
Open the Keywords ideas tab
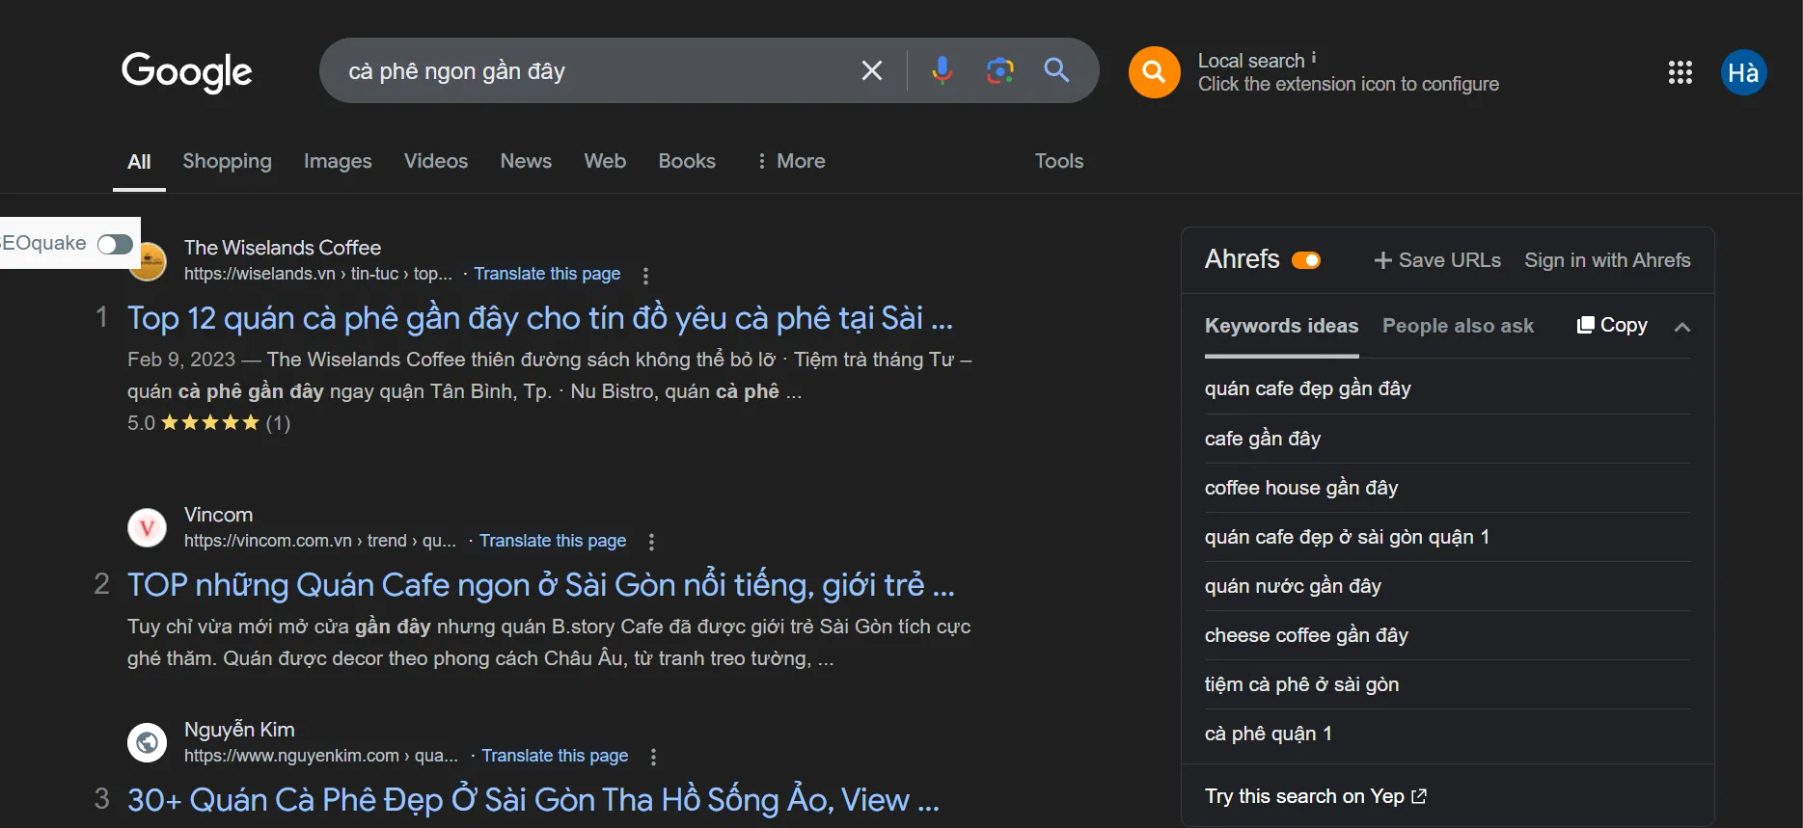(1281, 326)
